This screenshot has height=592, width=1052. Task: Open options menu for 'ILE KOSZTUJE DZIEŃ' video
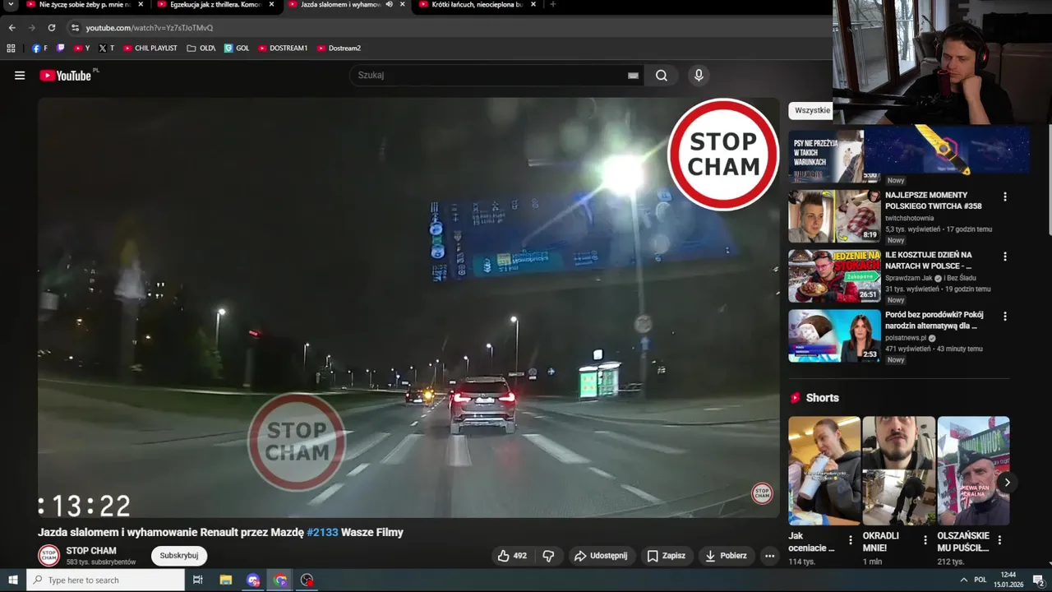[1004, 257]
